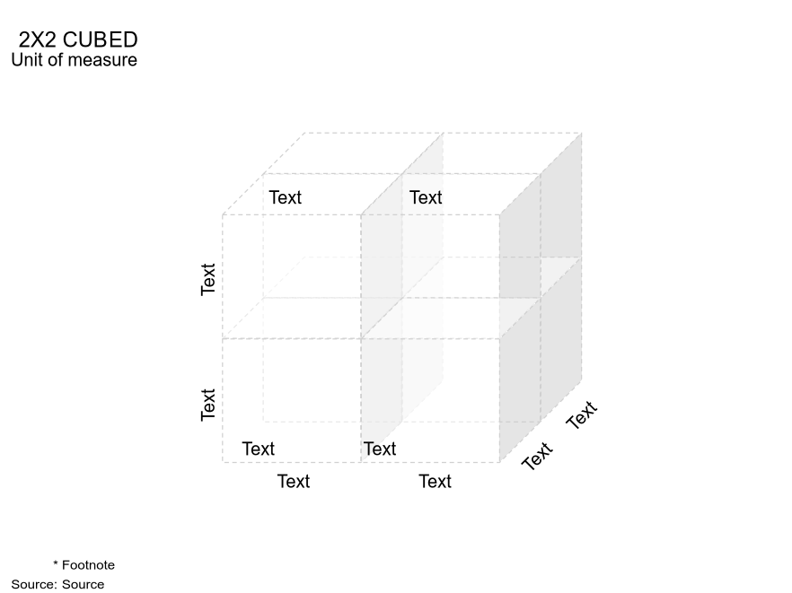This screenshot has height=593, width=792.
Task: Select the upper diagonal 'Text' depth label
Action: click(581, 414)
